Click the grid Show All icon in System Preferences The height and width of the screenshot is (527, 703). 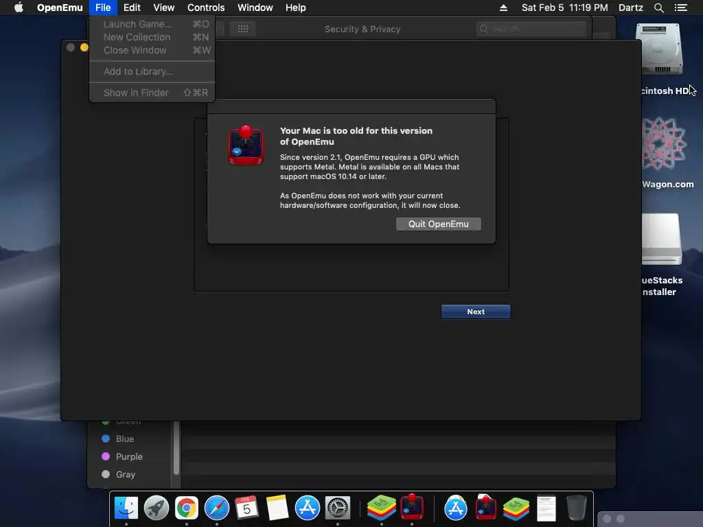(x=242, y=29)
